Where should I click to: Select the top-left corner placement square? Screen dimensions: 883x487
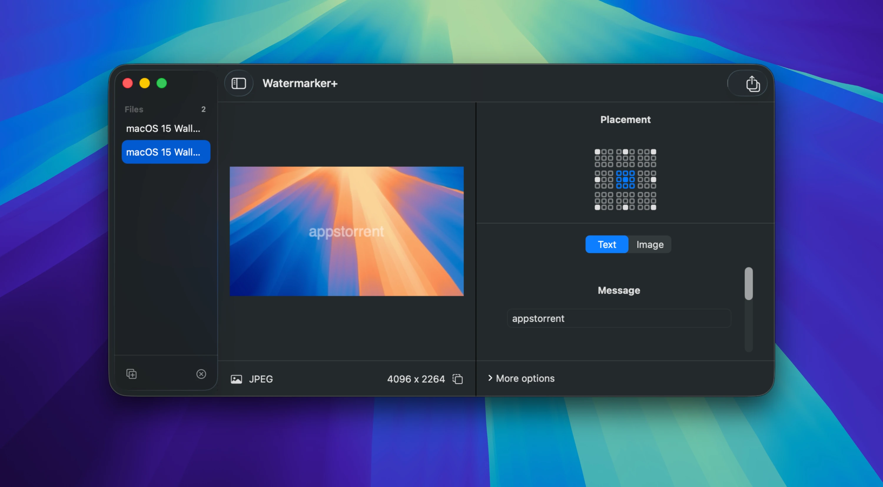pos(597,152)
